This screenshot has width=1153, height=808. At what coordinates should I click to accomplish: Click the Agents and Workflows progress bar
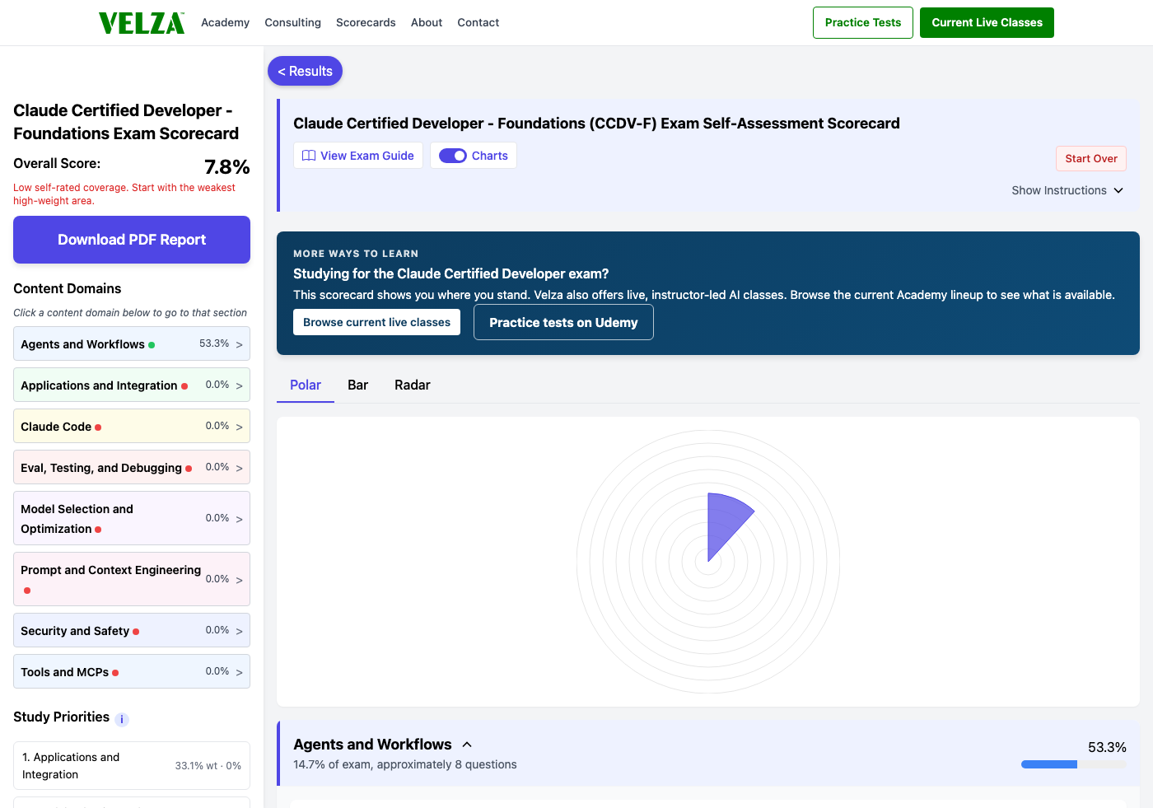click(1074, 764)
